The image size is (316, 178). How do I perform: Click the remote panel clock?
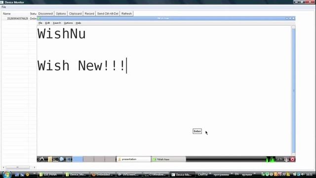click(279, 159)
